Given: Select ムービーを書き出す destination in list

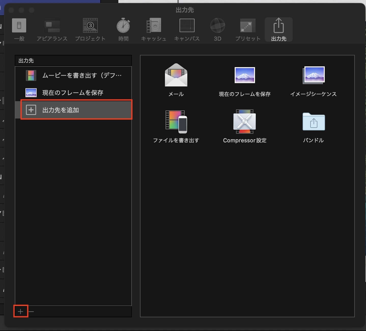Looking at the screenshot, I should 73,76.
